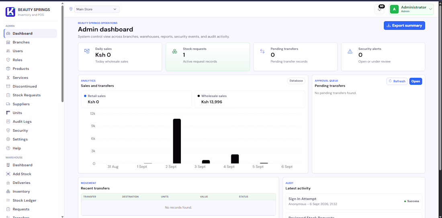Open the Stock requests summary card
The height and width of the screenshot is (218, 442).
(x=208, y=57)
